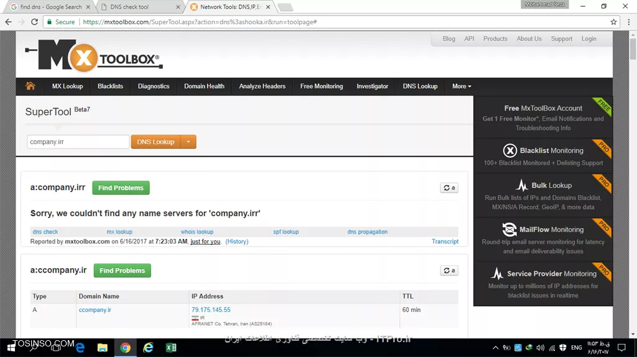Image resolution: width=637 pixels, height=357 pixels.
Task: Reload the page
Action: coord(35,22)
